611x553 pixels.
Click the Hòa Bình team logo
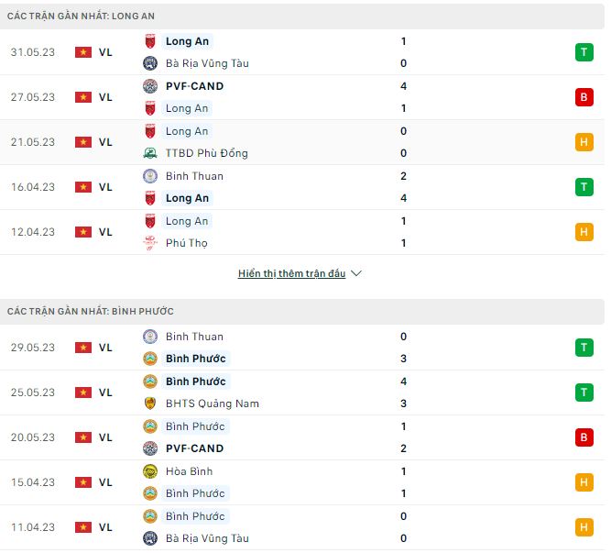tap(150, 471)
